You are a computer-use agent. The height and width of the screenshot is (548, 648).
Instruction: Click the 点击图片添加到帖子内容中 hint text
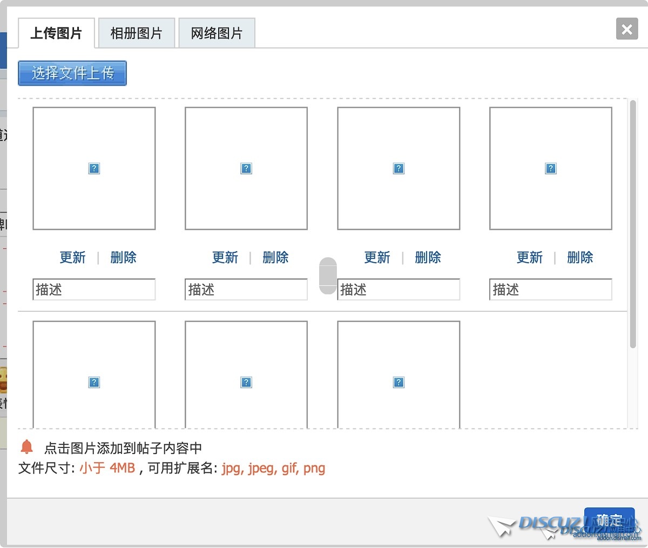pos(123,448)
